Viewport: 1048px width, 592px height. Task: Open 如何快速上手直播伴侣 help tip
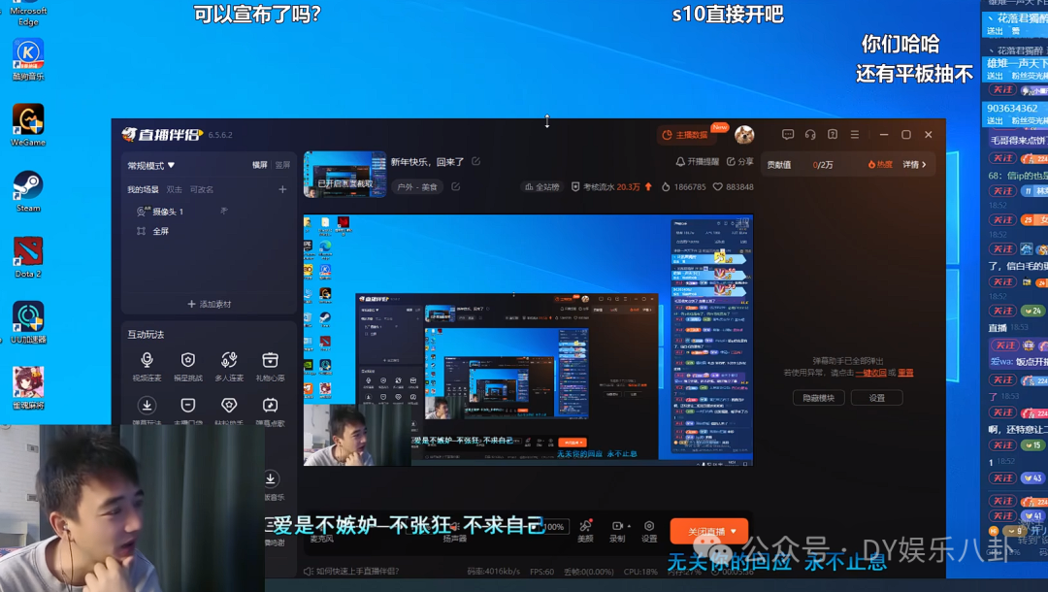(351, 572)
